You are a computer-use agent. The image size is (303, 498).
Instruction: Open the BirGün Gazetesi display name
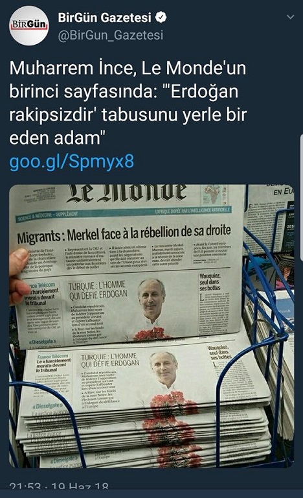(x=104, y=18)
